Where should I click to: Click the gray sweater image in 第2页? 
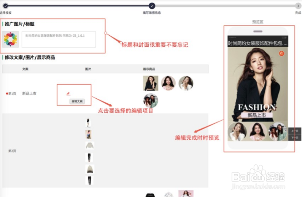(90, 146)
